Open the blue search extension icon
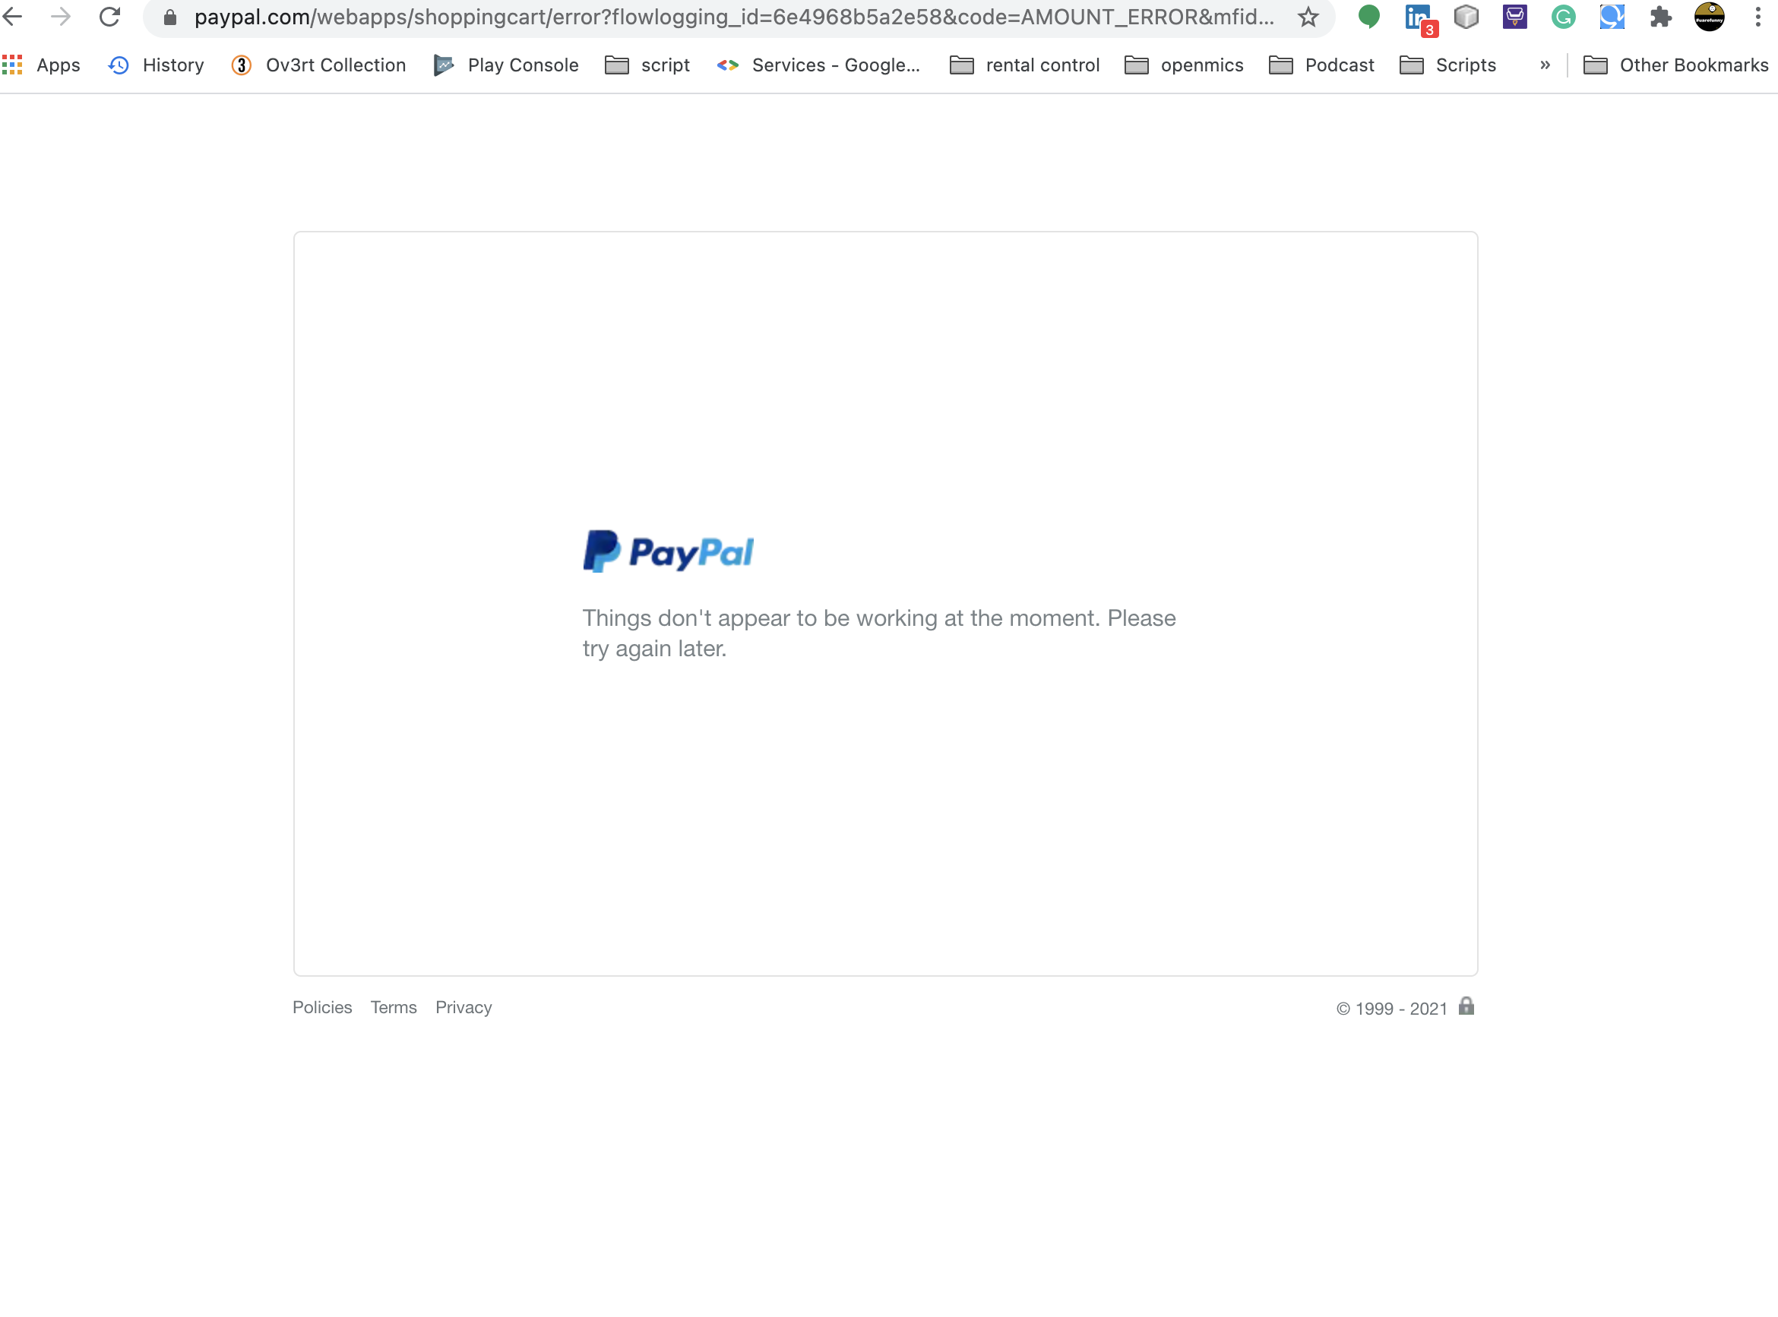This screenshot has width=1778, height=1317. pos(1612,17)
